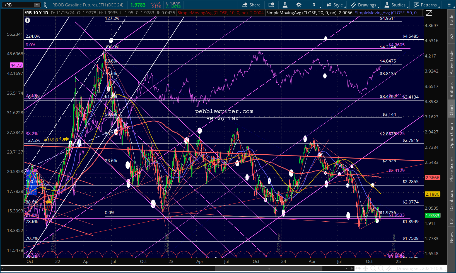Select the pan tool icon

pyautogui.click(x=358, y=269)
